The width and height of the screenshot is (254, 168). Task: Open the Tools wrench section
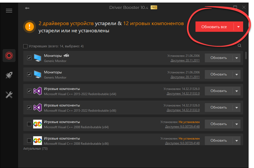click(9, 95)
